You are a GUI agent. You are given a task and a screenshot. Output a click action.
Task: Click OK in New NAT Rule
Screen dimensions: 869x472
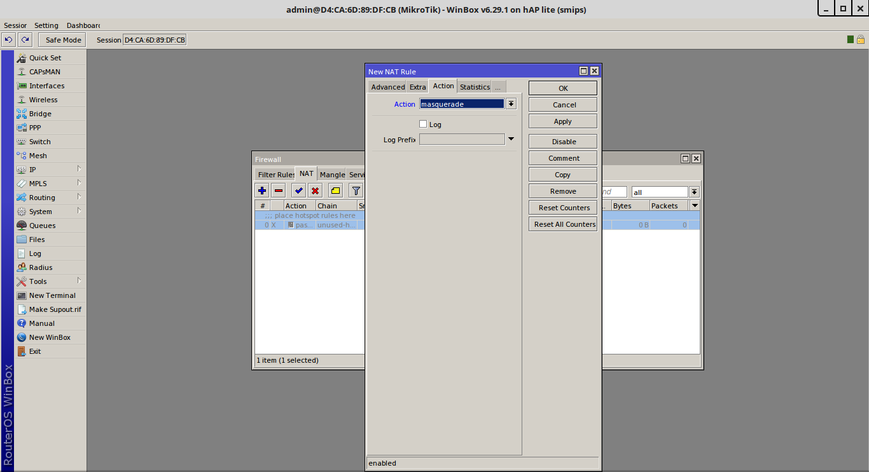pyautogui.click(x=563, y=88)
